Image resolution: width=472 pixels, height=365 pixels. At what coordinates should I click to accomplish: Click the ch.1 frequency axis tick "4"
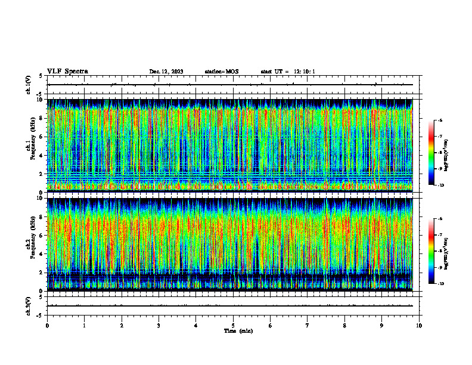tap(42, 156)
